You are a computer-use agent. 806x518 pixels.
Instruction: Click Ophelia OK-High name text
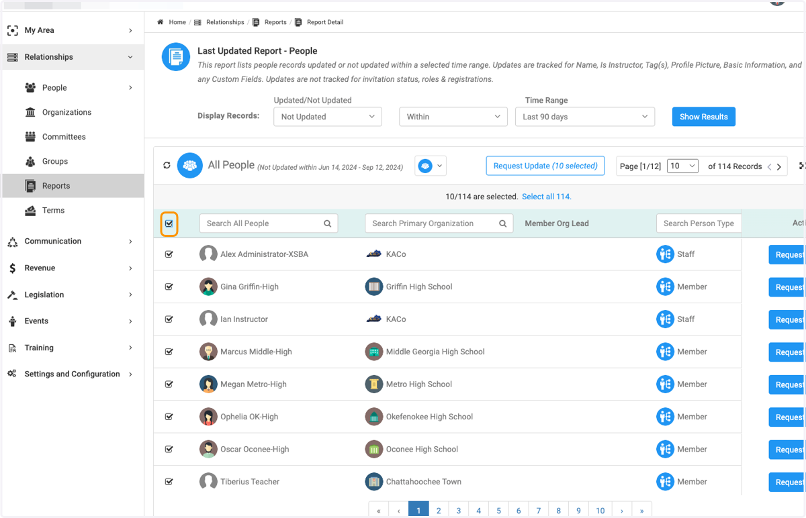[x=249, y=417]
